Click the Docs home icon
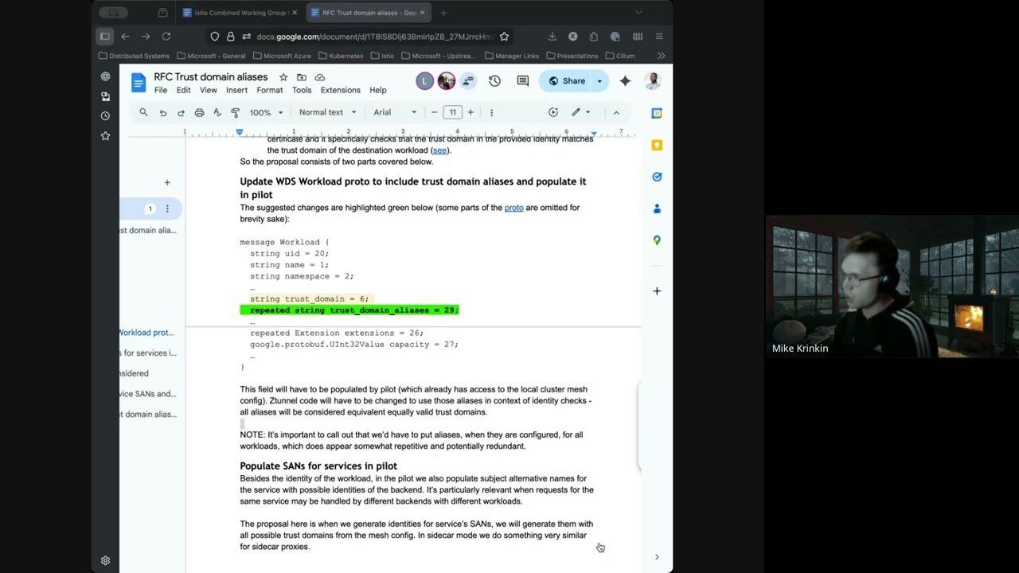 point(139,82)
